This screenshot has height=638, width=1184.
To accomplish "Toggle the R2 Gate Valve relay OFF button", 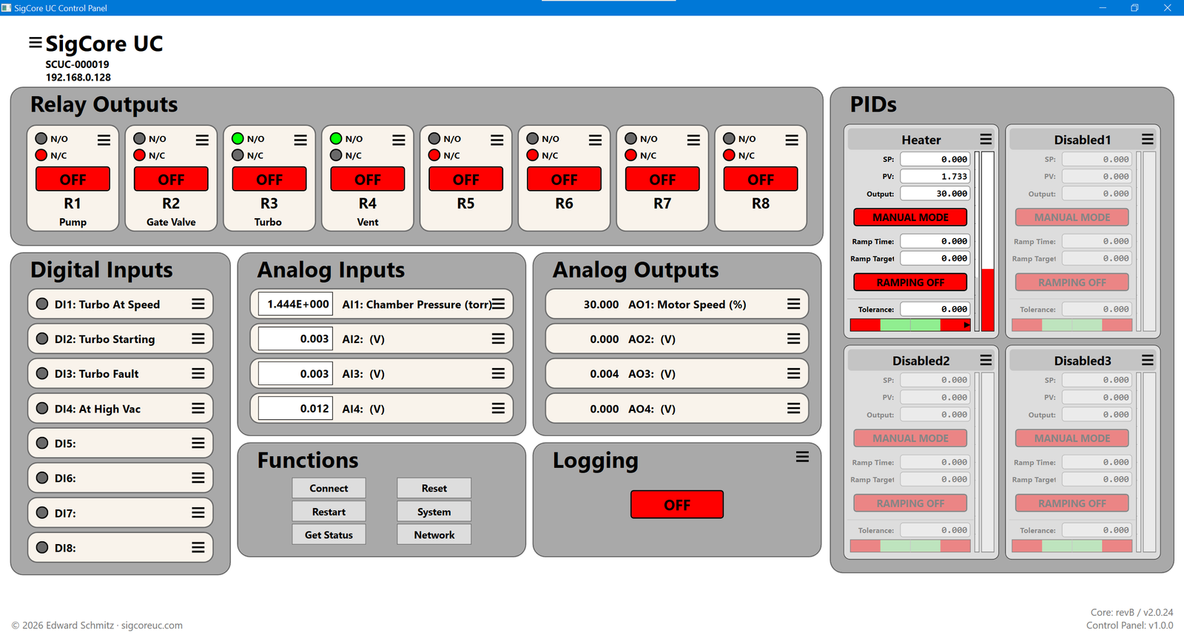I will (x=171, y=180).
